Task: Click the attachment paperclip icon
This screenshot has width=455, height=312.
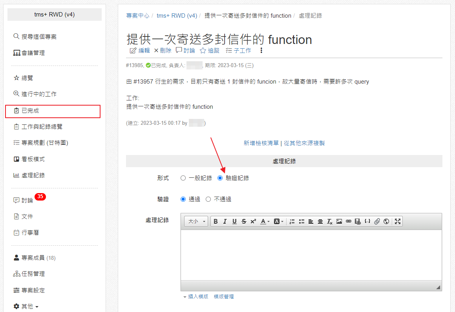Action: coord(376,221)
